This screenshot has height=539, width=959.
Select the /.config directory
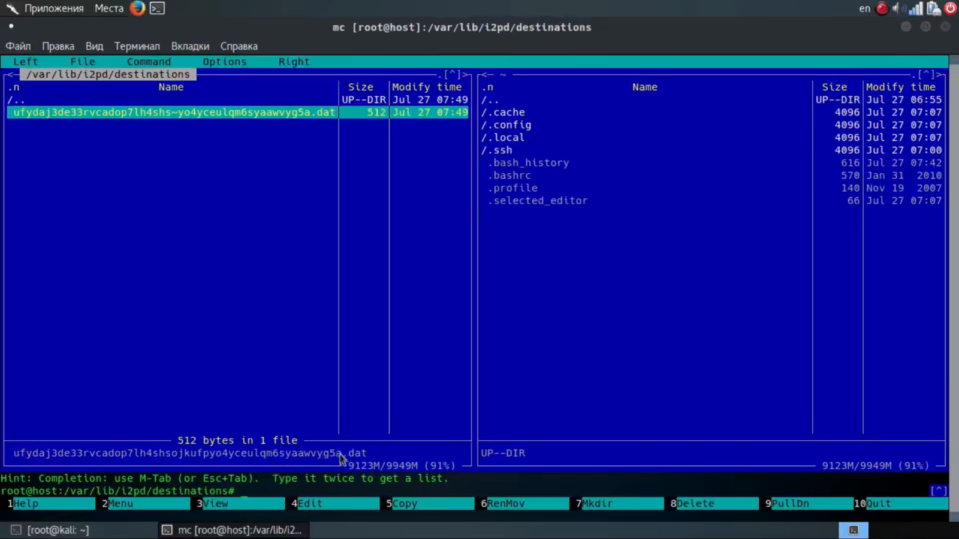(711, 125)
